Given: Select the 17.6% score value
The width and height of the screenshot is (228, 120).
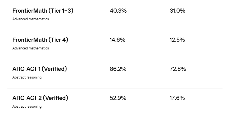Looking at the screenshot, I should pos(177,98).
